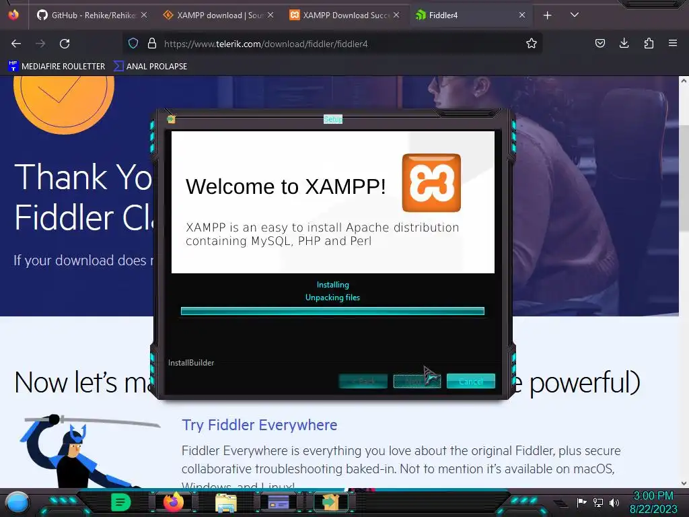Close the GitHub Rehike tab

point(144,15)
